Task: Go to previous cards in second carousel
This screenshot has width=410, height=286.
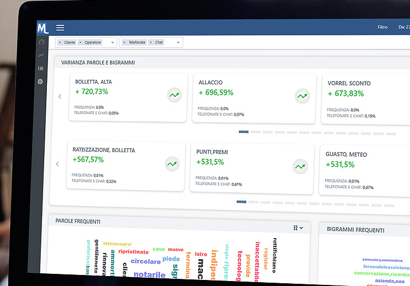Action: [x=57, y=164]
